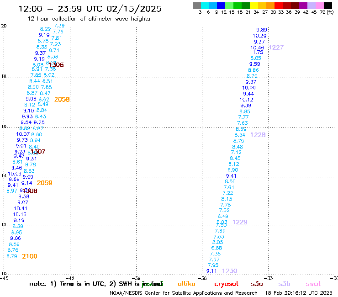Click the wave height value 8.56
Screen dimensions: 338x297
coord(14,244)
